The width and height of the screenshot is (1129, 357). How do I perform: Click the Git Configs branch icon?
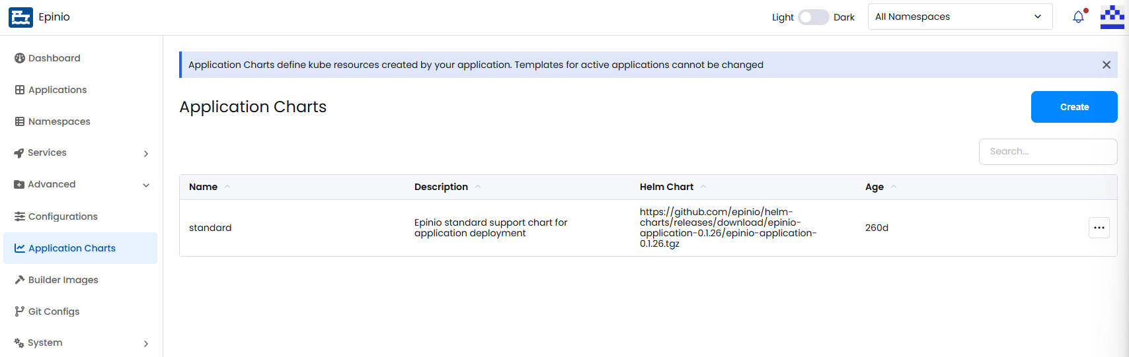coord(20,311)
